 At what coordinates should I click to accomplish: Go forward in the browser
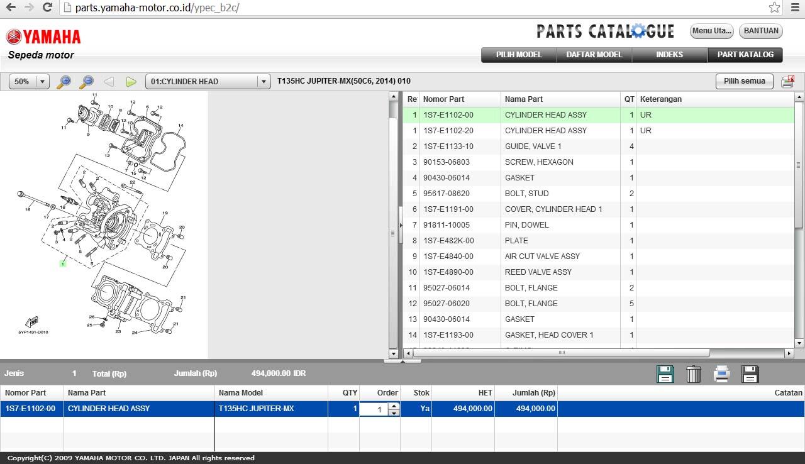pos(29,8)
